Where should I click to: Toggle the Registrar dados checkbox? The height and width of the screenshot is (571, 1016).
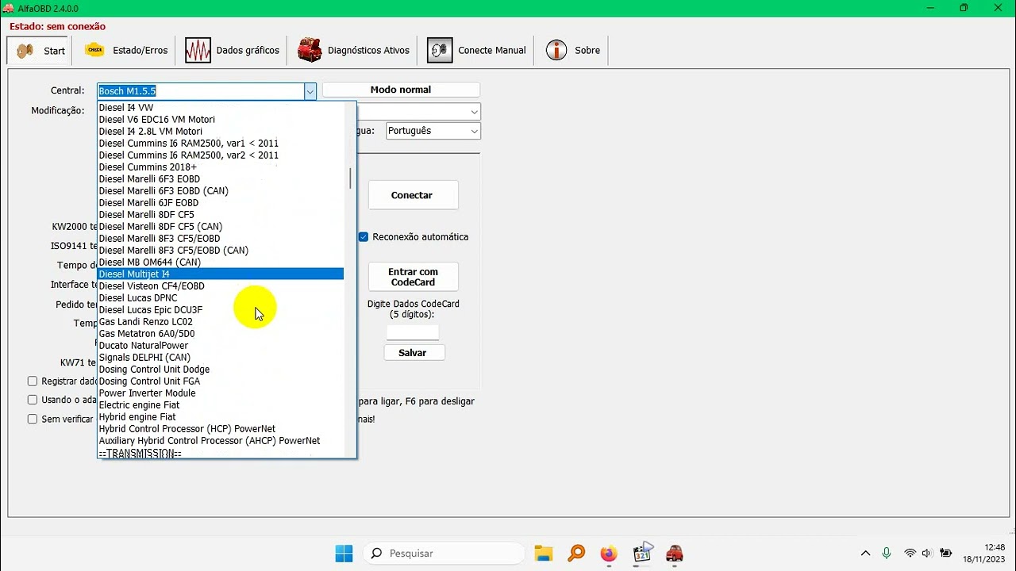(x=33, y=381)
